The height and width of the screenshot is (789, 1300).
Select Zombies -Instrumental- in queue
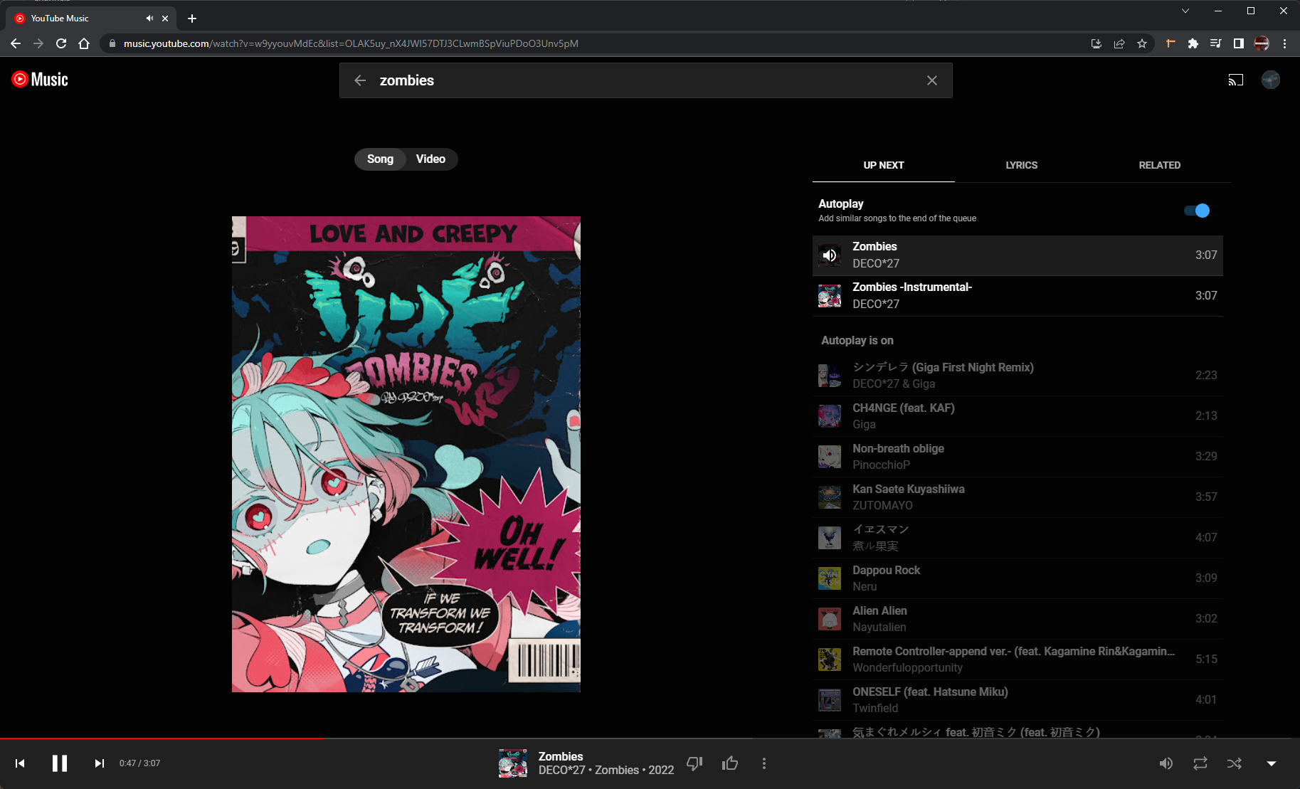click(1018, 296)
